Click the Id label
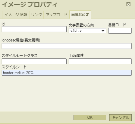 pos(3,24)
